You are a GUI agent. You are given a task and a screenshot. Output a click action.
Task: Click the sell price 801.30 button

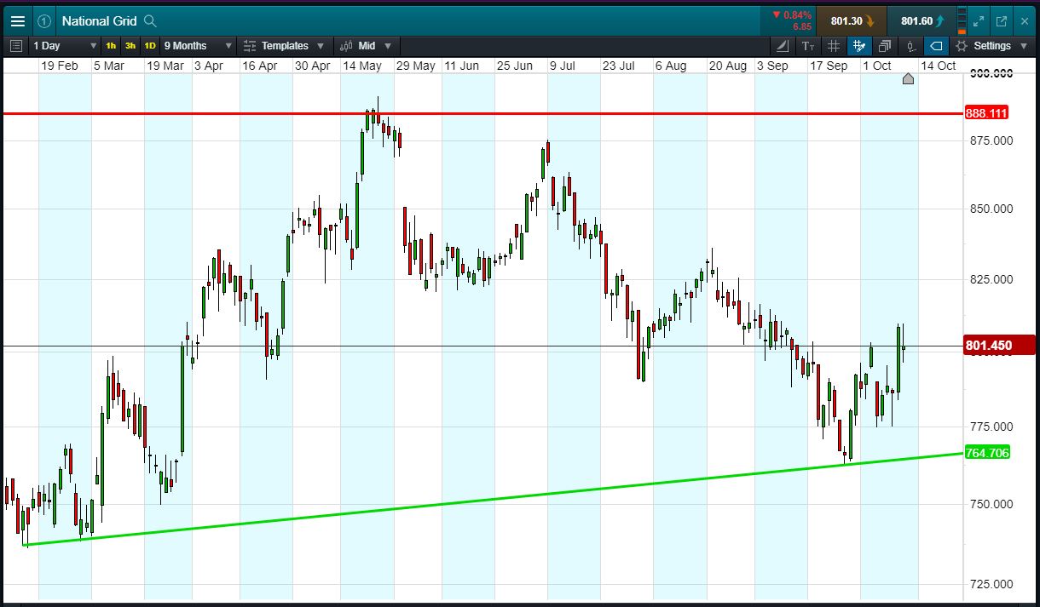click(851, 21)
